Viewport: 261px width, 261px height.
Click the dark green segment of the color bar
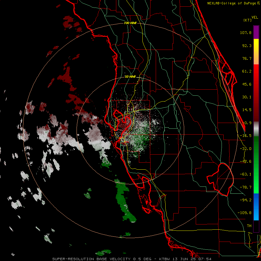(x=256, y=150)
